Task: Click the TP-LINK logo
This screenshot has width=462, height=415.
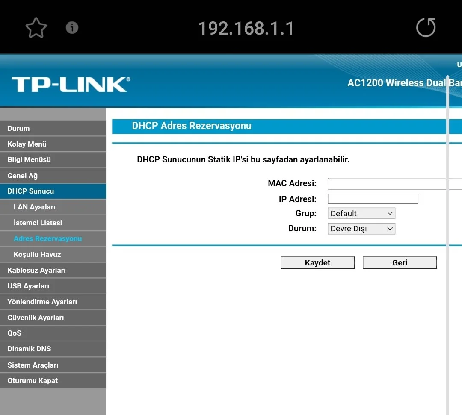Action: (71, 85)
